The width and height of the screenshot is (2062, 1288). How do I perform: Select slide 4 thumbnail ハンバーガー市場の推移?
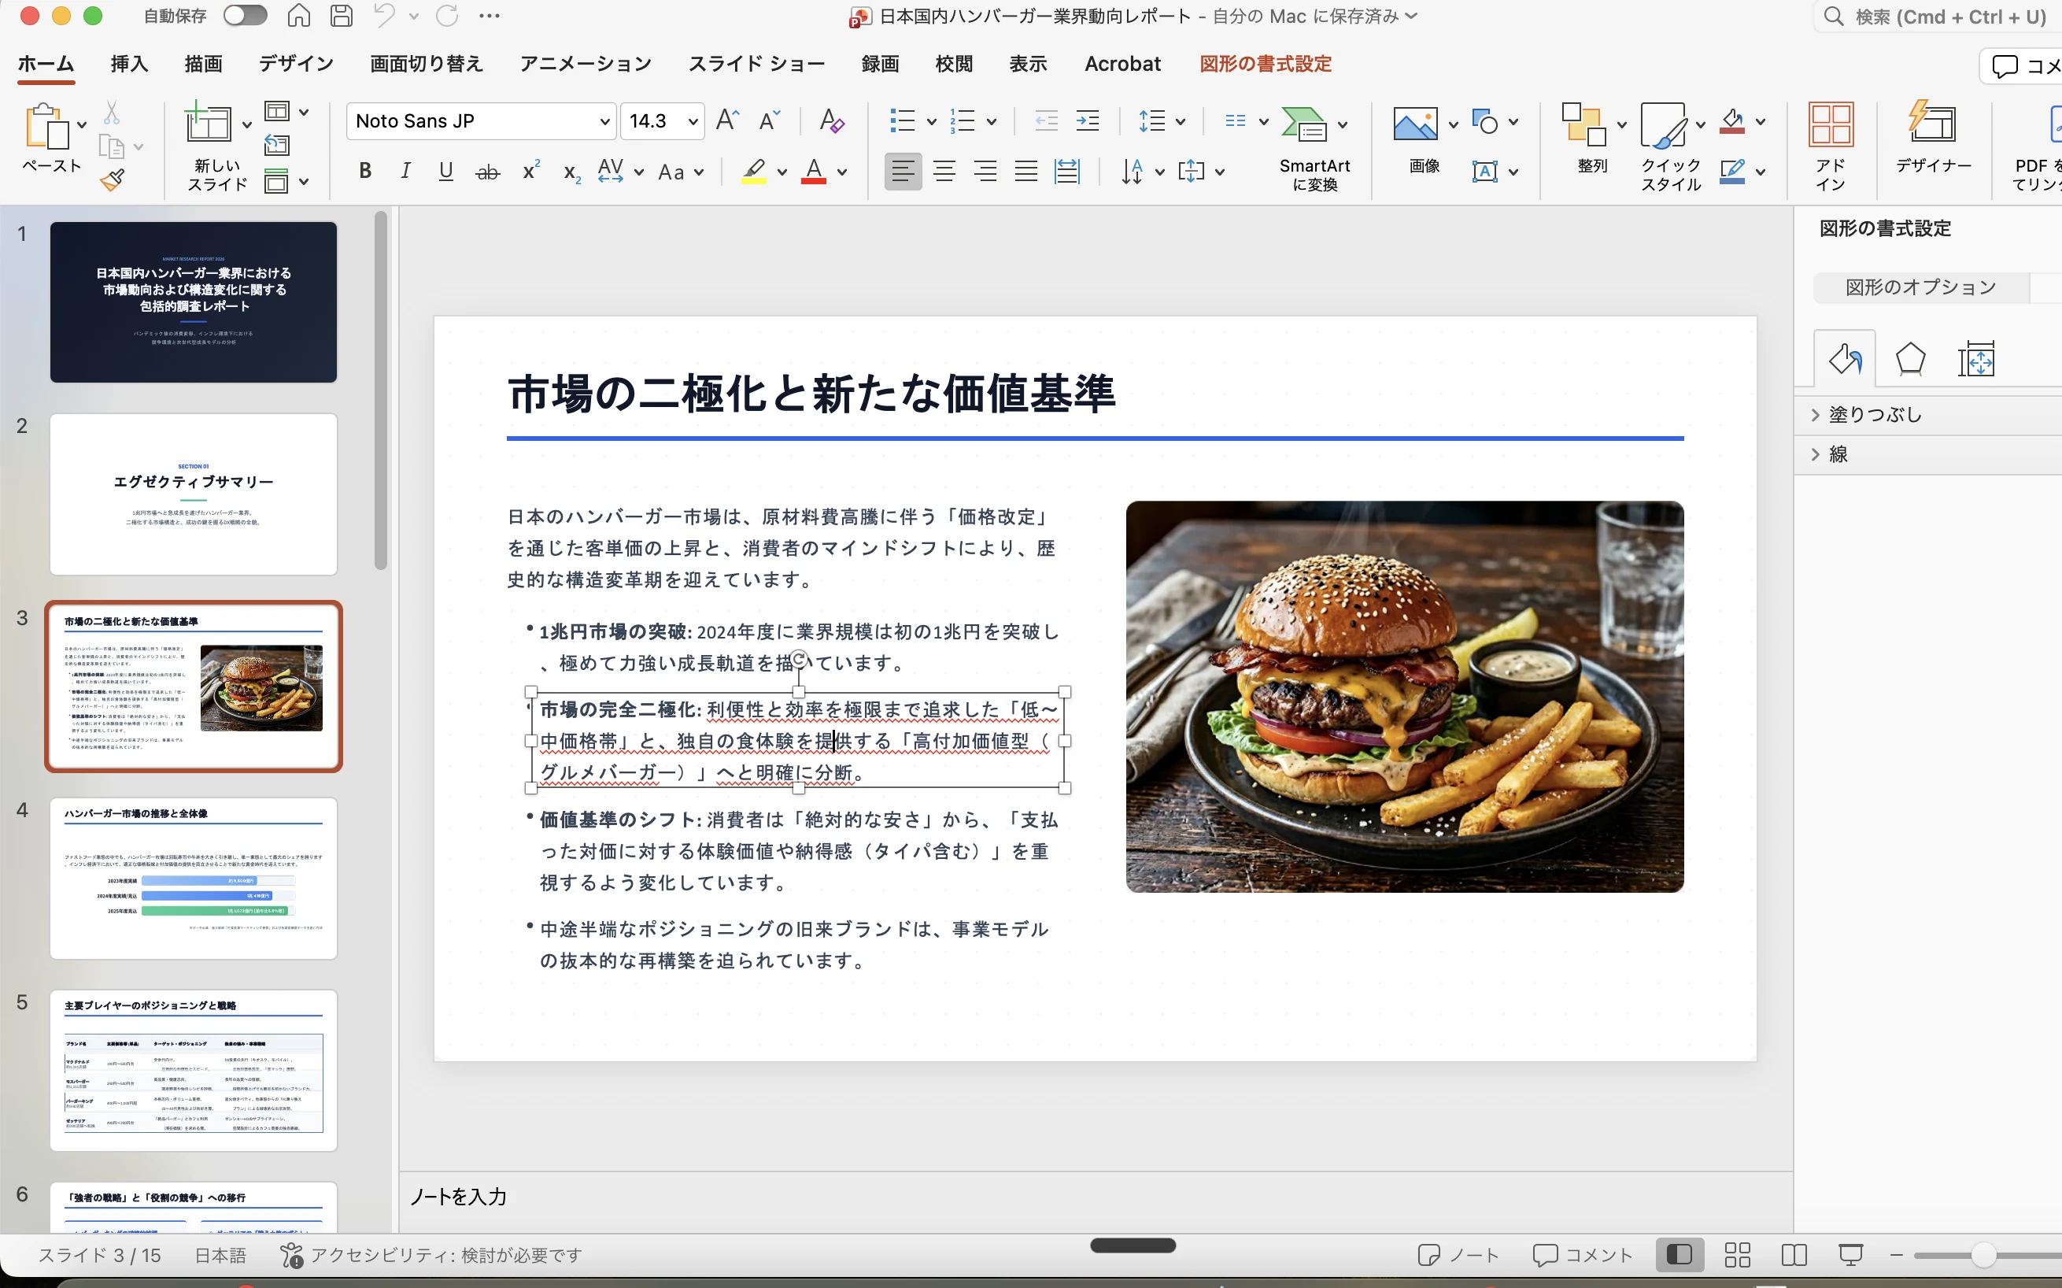click(194, 877)
